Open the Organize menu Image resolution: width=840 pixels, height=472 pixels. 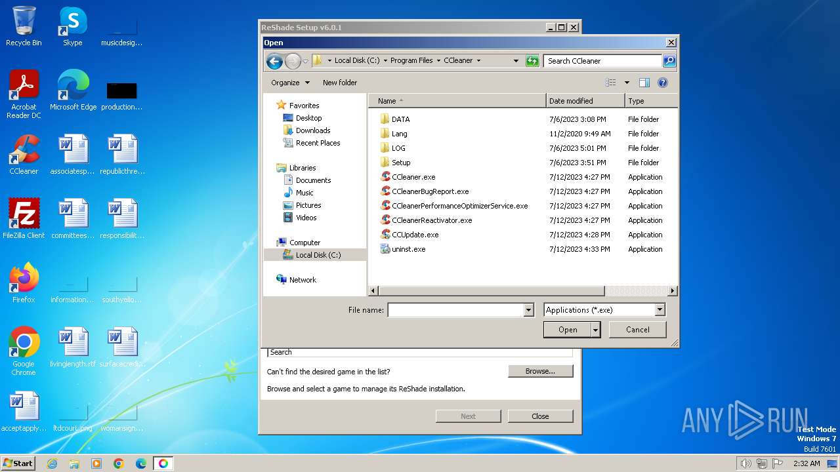coord(290,83)
